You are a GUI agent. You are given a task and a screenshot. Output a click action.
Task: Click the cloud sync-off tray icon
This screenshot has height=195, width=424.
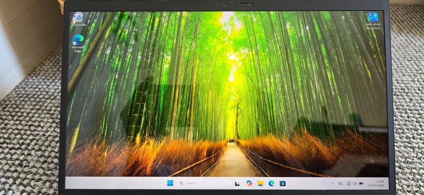pos(341,184)
